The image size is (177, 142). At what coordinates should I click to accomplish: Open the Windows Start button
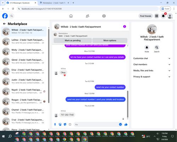tap(3, 136)
